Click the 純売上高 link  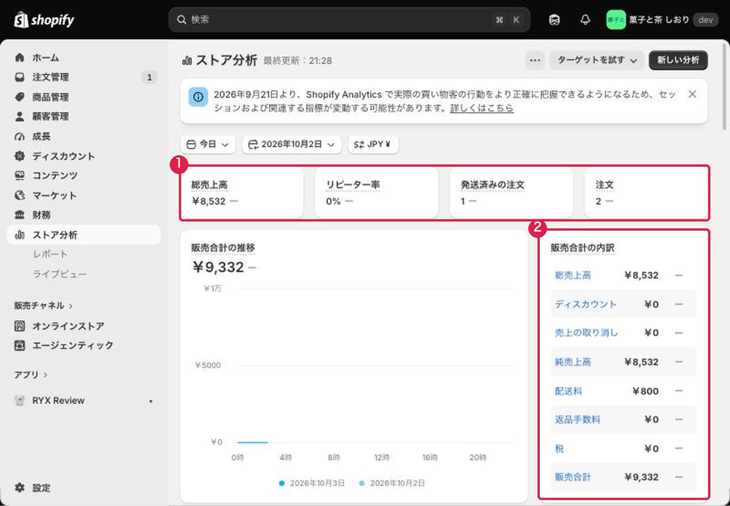click(573, 362)
